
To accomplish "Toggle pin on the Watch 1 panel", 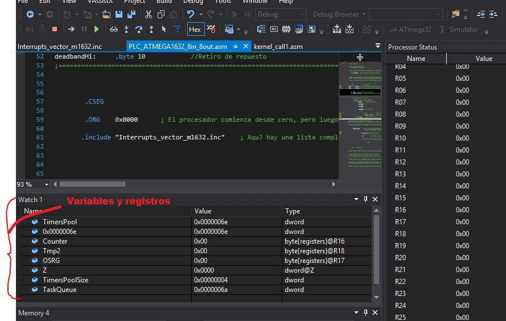I will click(x=365, y=200).
